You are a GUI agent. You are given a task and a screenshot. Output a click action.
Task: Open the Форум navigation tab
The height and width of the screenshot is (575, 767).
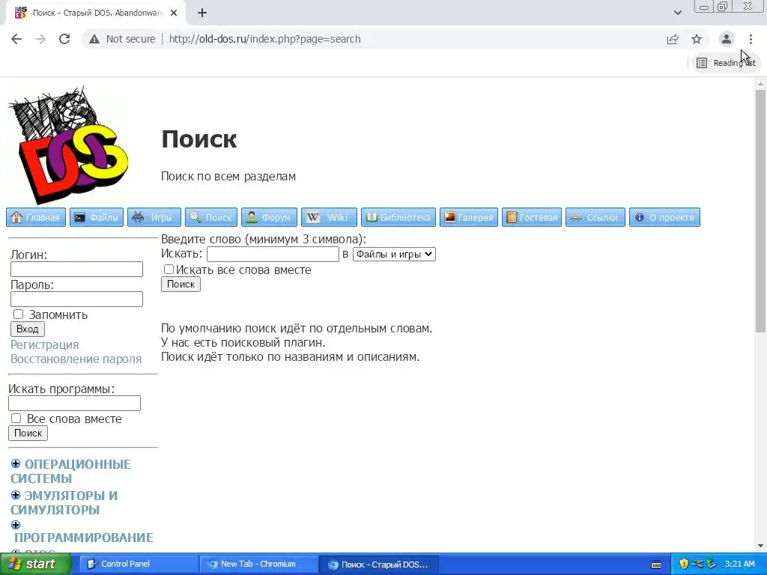pyautogui.click(x=269, y=217)
